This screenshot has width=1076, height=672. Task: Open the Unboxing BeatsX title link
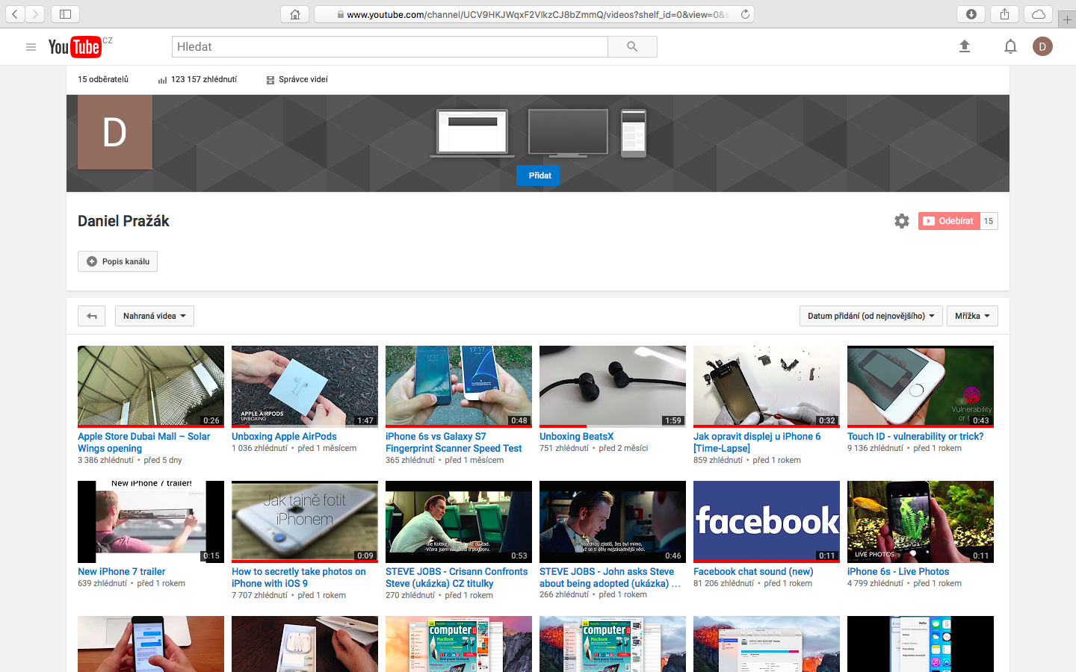[576, 436]
